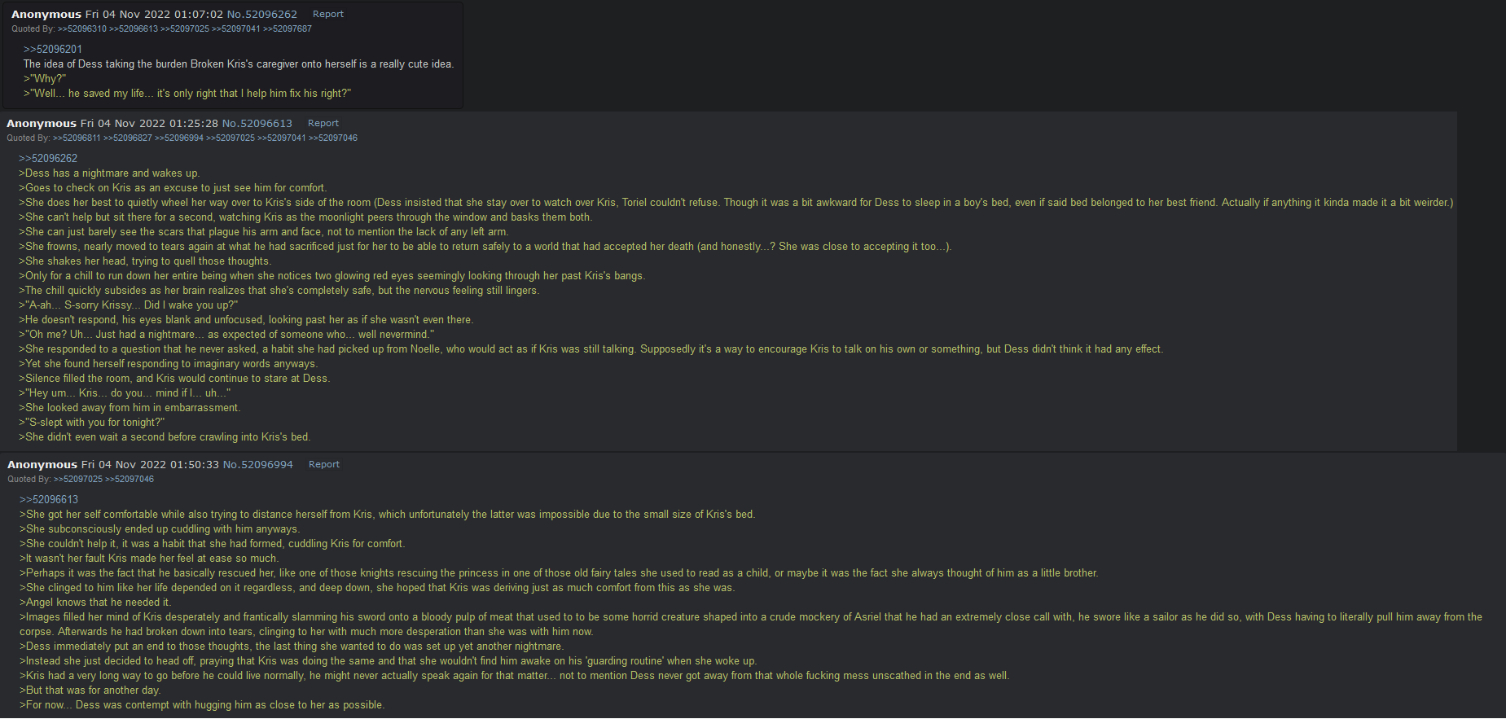1506x719 pixels.
Task: Open quoted-by reply >>52096827
Action: [x=128, y=138]
